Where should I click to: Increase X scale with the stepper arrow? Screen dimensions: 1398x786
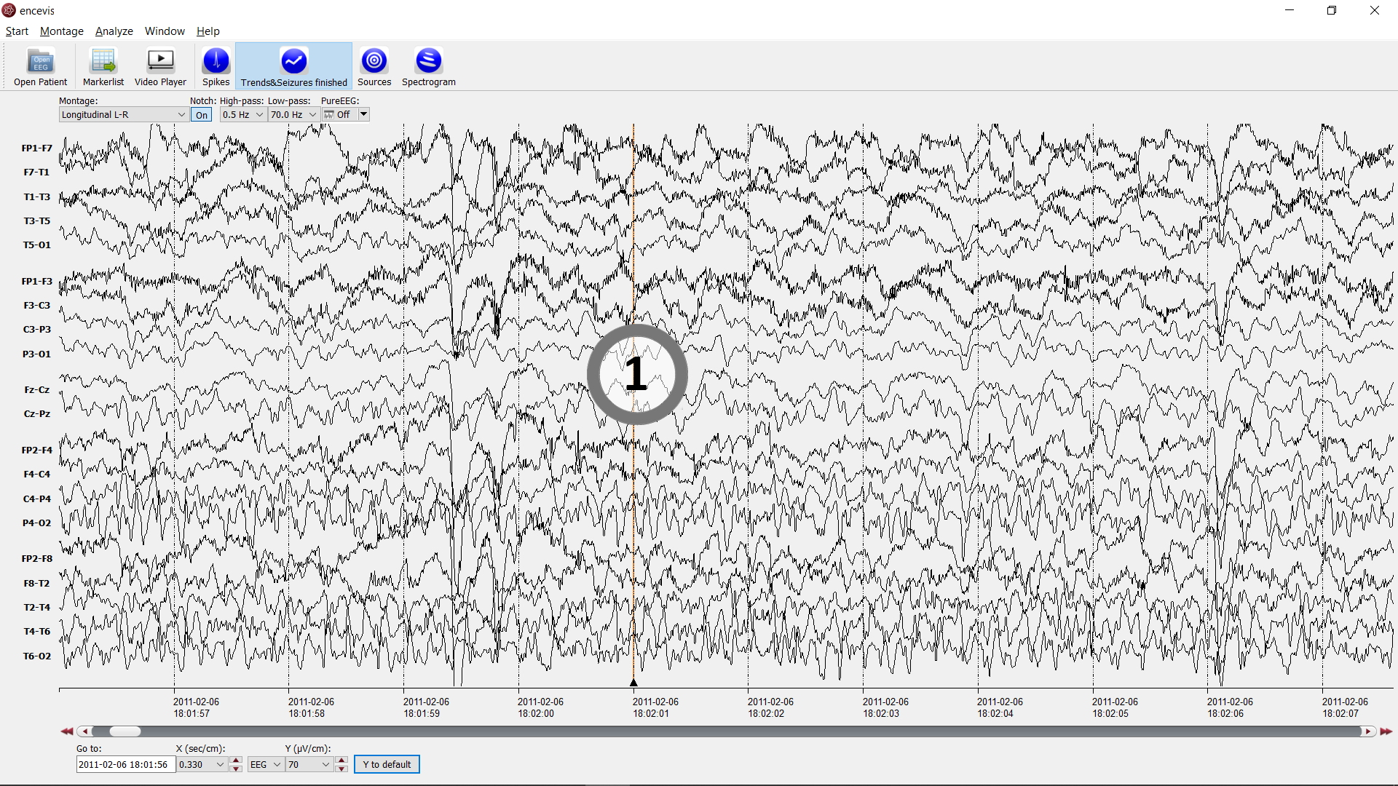[x=235, y=759]
